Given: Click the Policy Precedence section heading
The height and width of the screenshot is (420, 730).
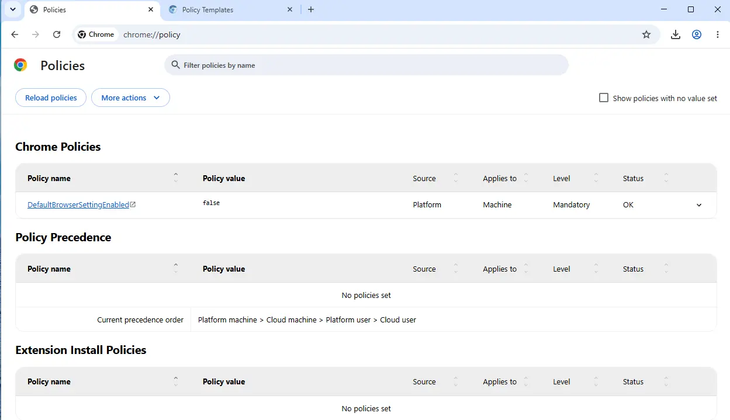Looking at the screenshot, I should click(x=63, y=237).
